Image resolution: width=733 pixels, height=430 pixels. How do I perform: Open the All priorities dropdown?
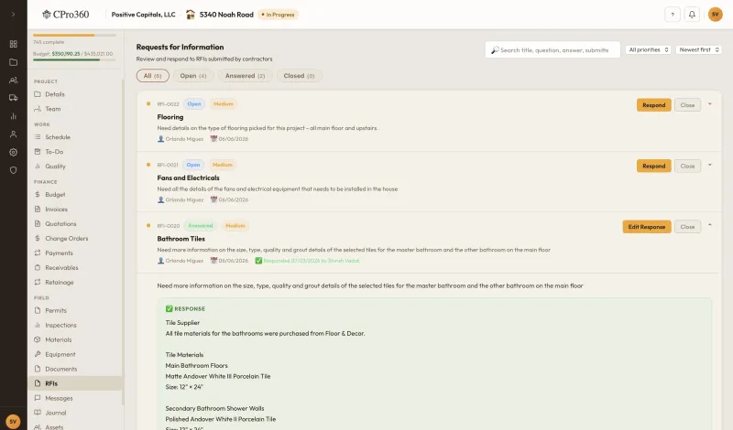tap(649, 49)
